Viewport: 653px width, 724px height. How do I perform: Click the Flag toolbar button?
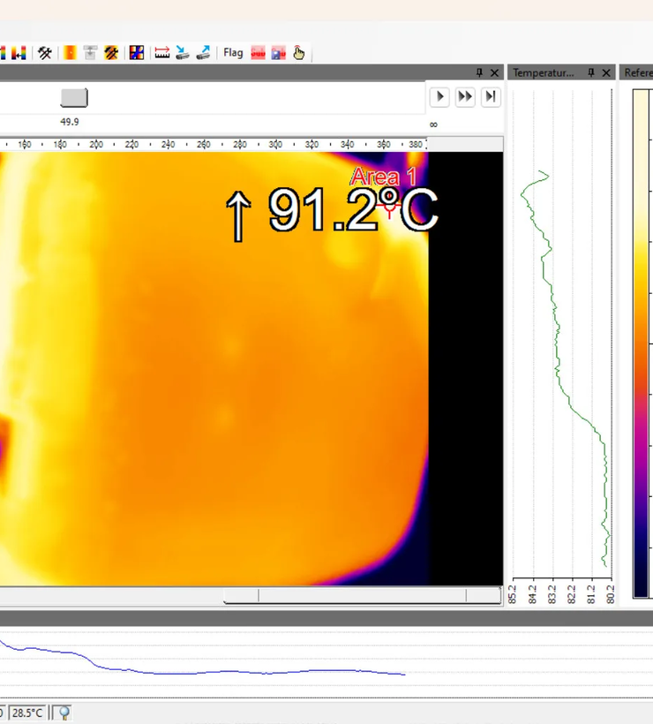[x=233, y=53]
